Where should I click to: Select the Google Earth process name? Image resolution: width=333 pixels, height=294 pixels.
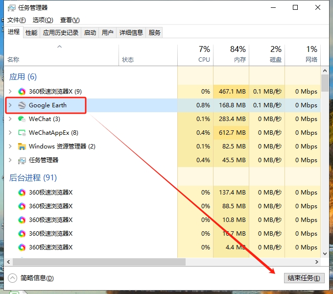coord(48,105)
